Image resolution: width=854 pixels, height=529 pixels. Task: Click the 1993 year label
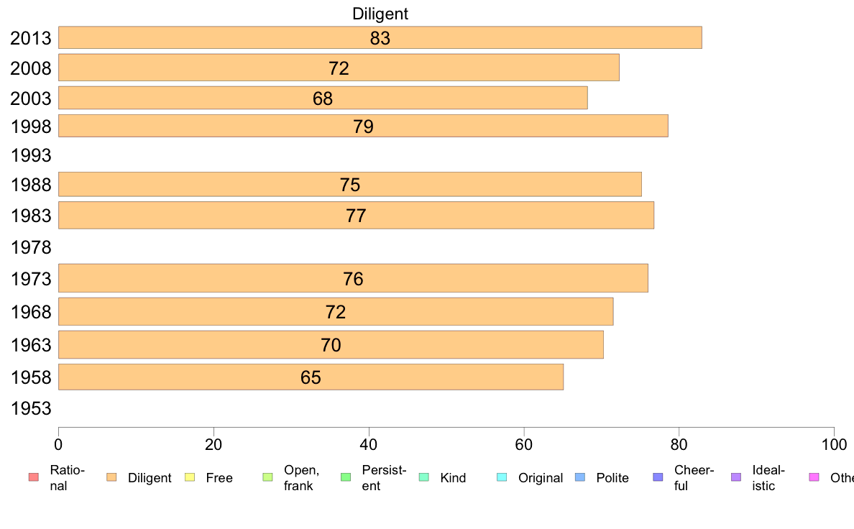pyautogui.click(x=31, y=155)
